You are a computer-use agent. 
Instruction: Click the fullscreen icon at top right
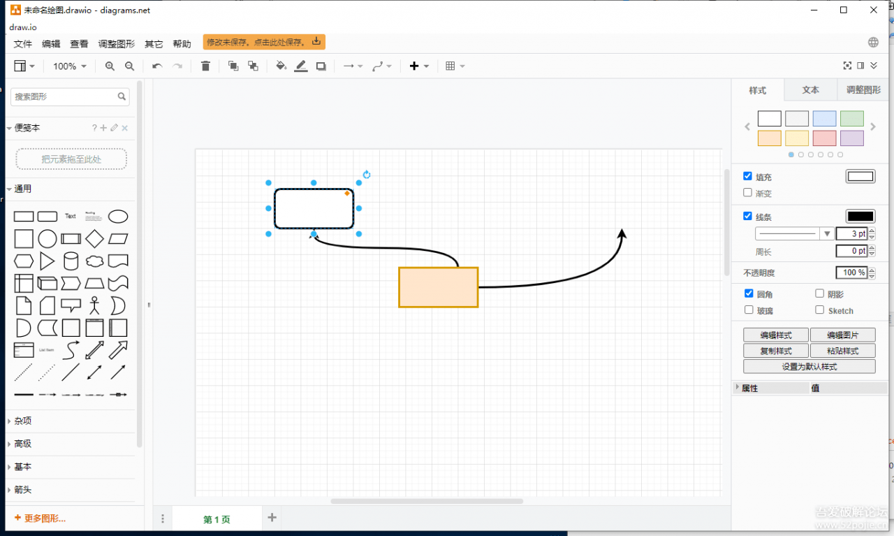click(847, 66)
